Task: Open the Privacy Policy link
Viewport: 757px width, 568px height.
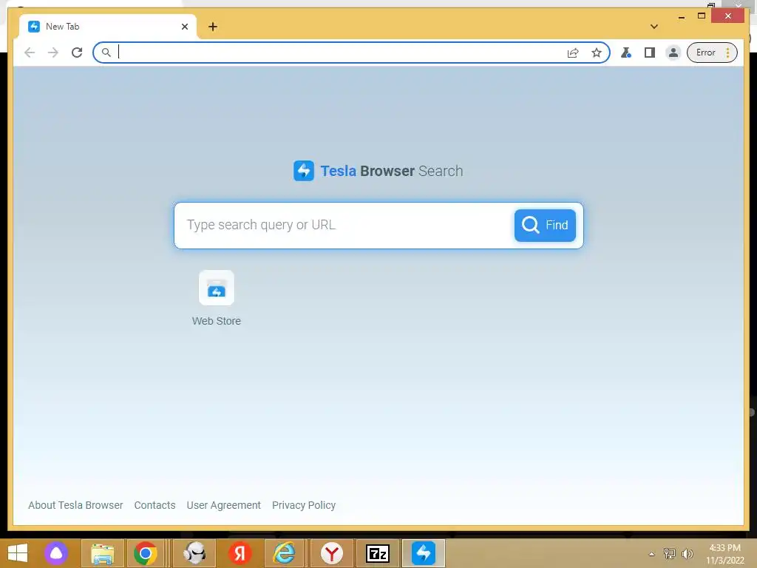Action: point(304,505)
